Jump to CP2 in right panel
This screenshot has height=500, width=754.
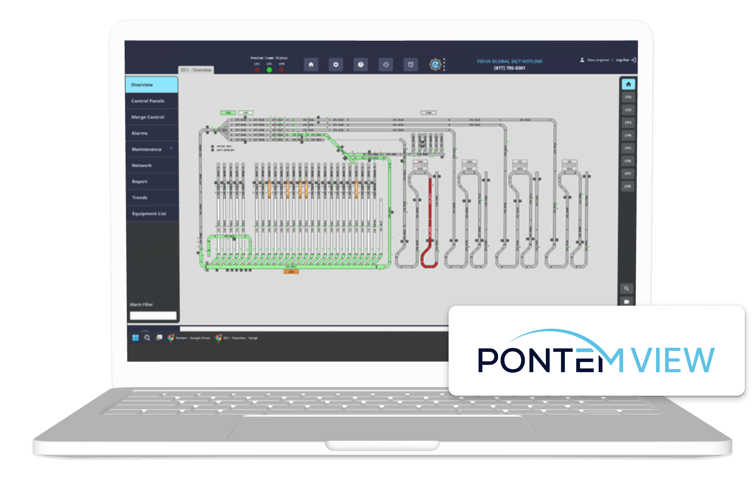pos(628,110)
